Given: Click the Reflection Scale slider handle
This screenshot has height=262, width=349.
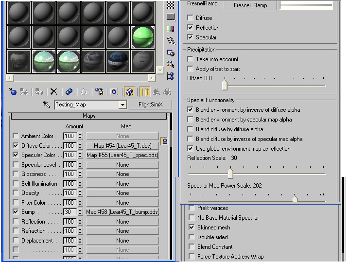Looking at the screenshot, I should point(230,174).
